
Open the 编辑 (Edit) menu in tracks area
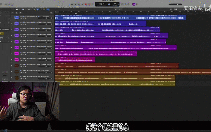point(17,9)
